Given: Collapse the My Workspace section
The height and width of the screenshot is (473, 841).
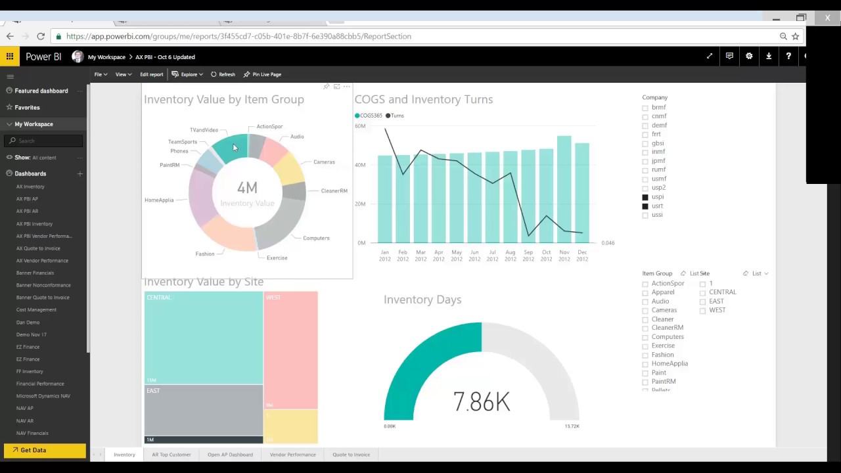Looking at the screenshot, I should coord(10,124).
